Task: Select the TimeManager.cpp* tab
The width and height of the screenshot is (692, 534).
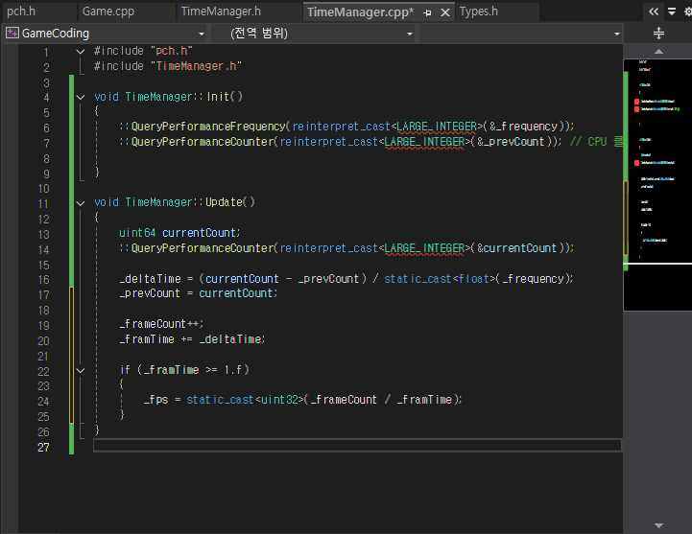Action: point(360,12)
